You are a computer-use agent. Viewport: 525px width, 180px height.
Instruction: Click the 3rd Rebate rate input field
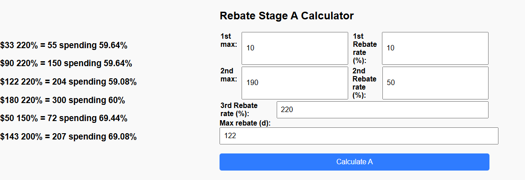(382, 110)
